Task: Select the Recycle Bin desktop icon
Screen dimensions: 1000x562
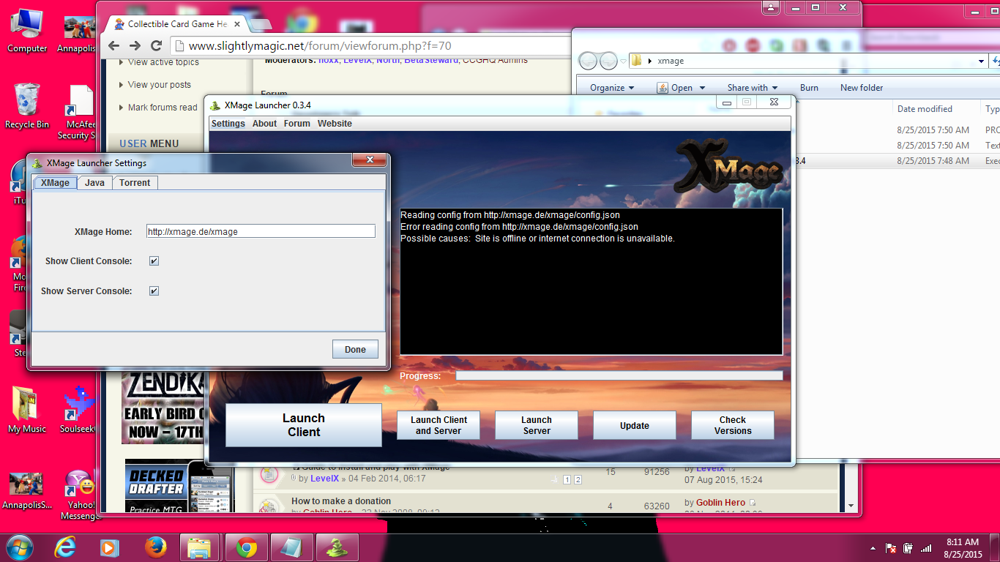Action: coord(27,107)
